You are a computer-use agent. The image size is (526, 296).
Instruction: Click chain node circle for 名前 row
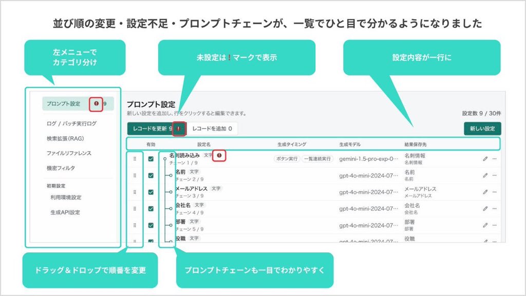[x=171, y=175]
